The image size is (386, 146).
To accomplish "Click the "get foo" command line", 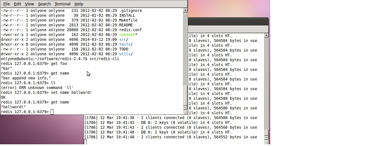I will (59, 64).
